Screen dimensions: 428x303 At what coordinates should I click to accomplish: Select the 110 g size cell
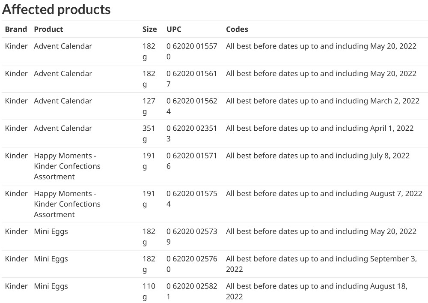pyautogui.click(x=149, y=291)
